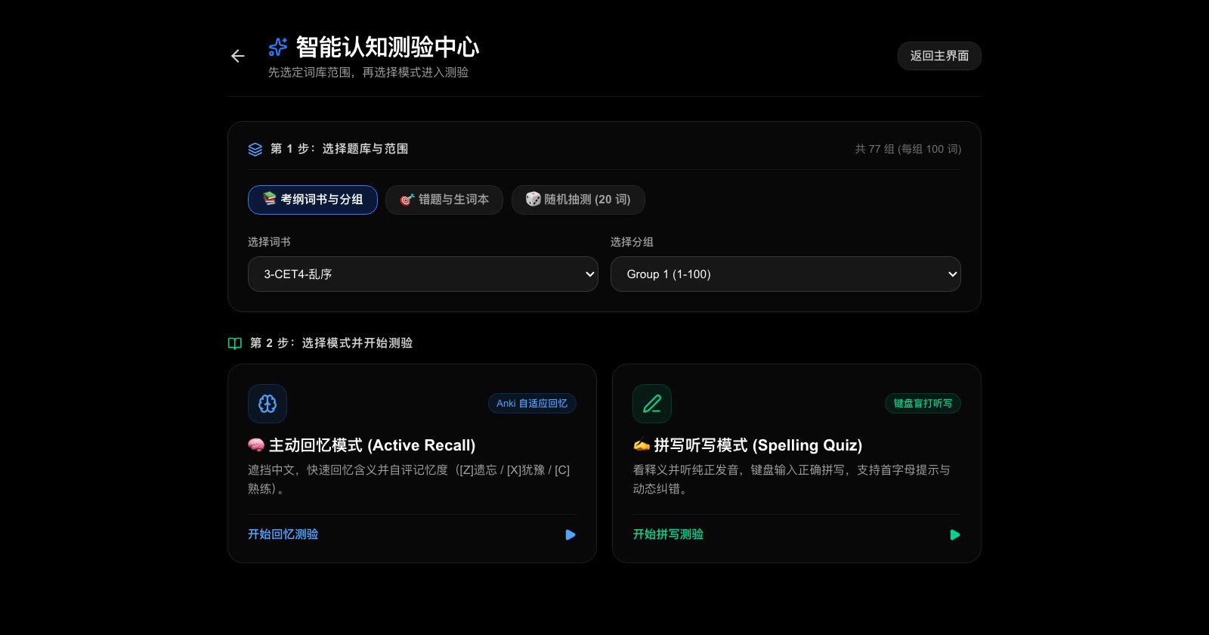Click the 拼写听写模式 (Spelling Quiz) heading

point(747,445)
